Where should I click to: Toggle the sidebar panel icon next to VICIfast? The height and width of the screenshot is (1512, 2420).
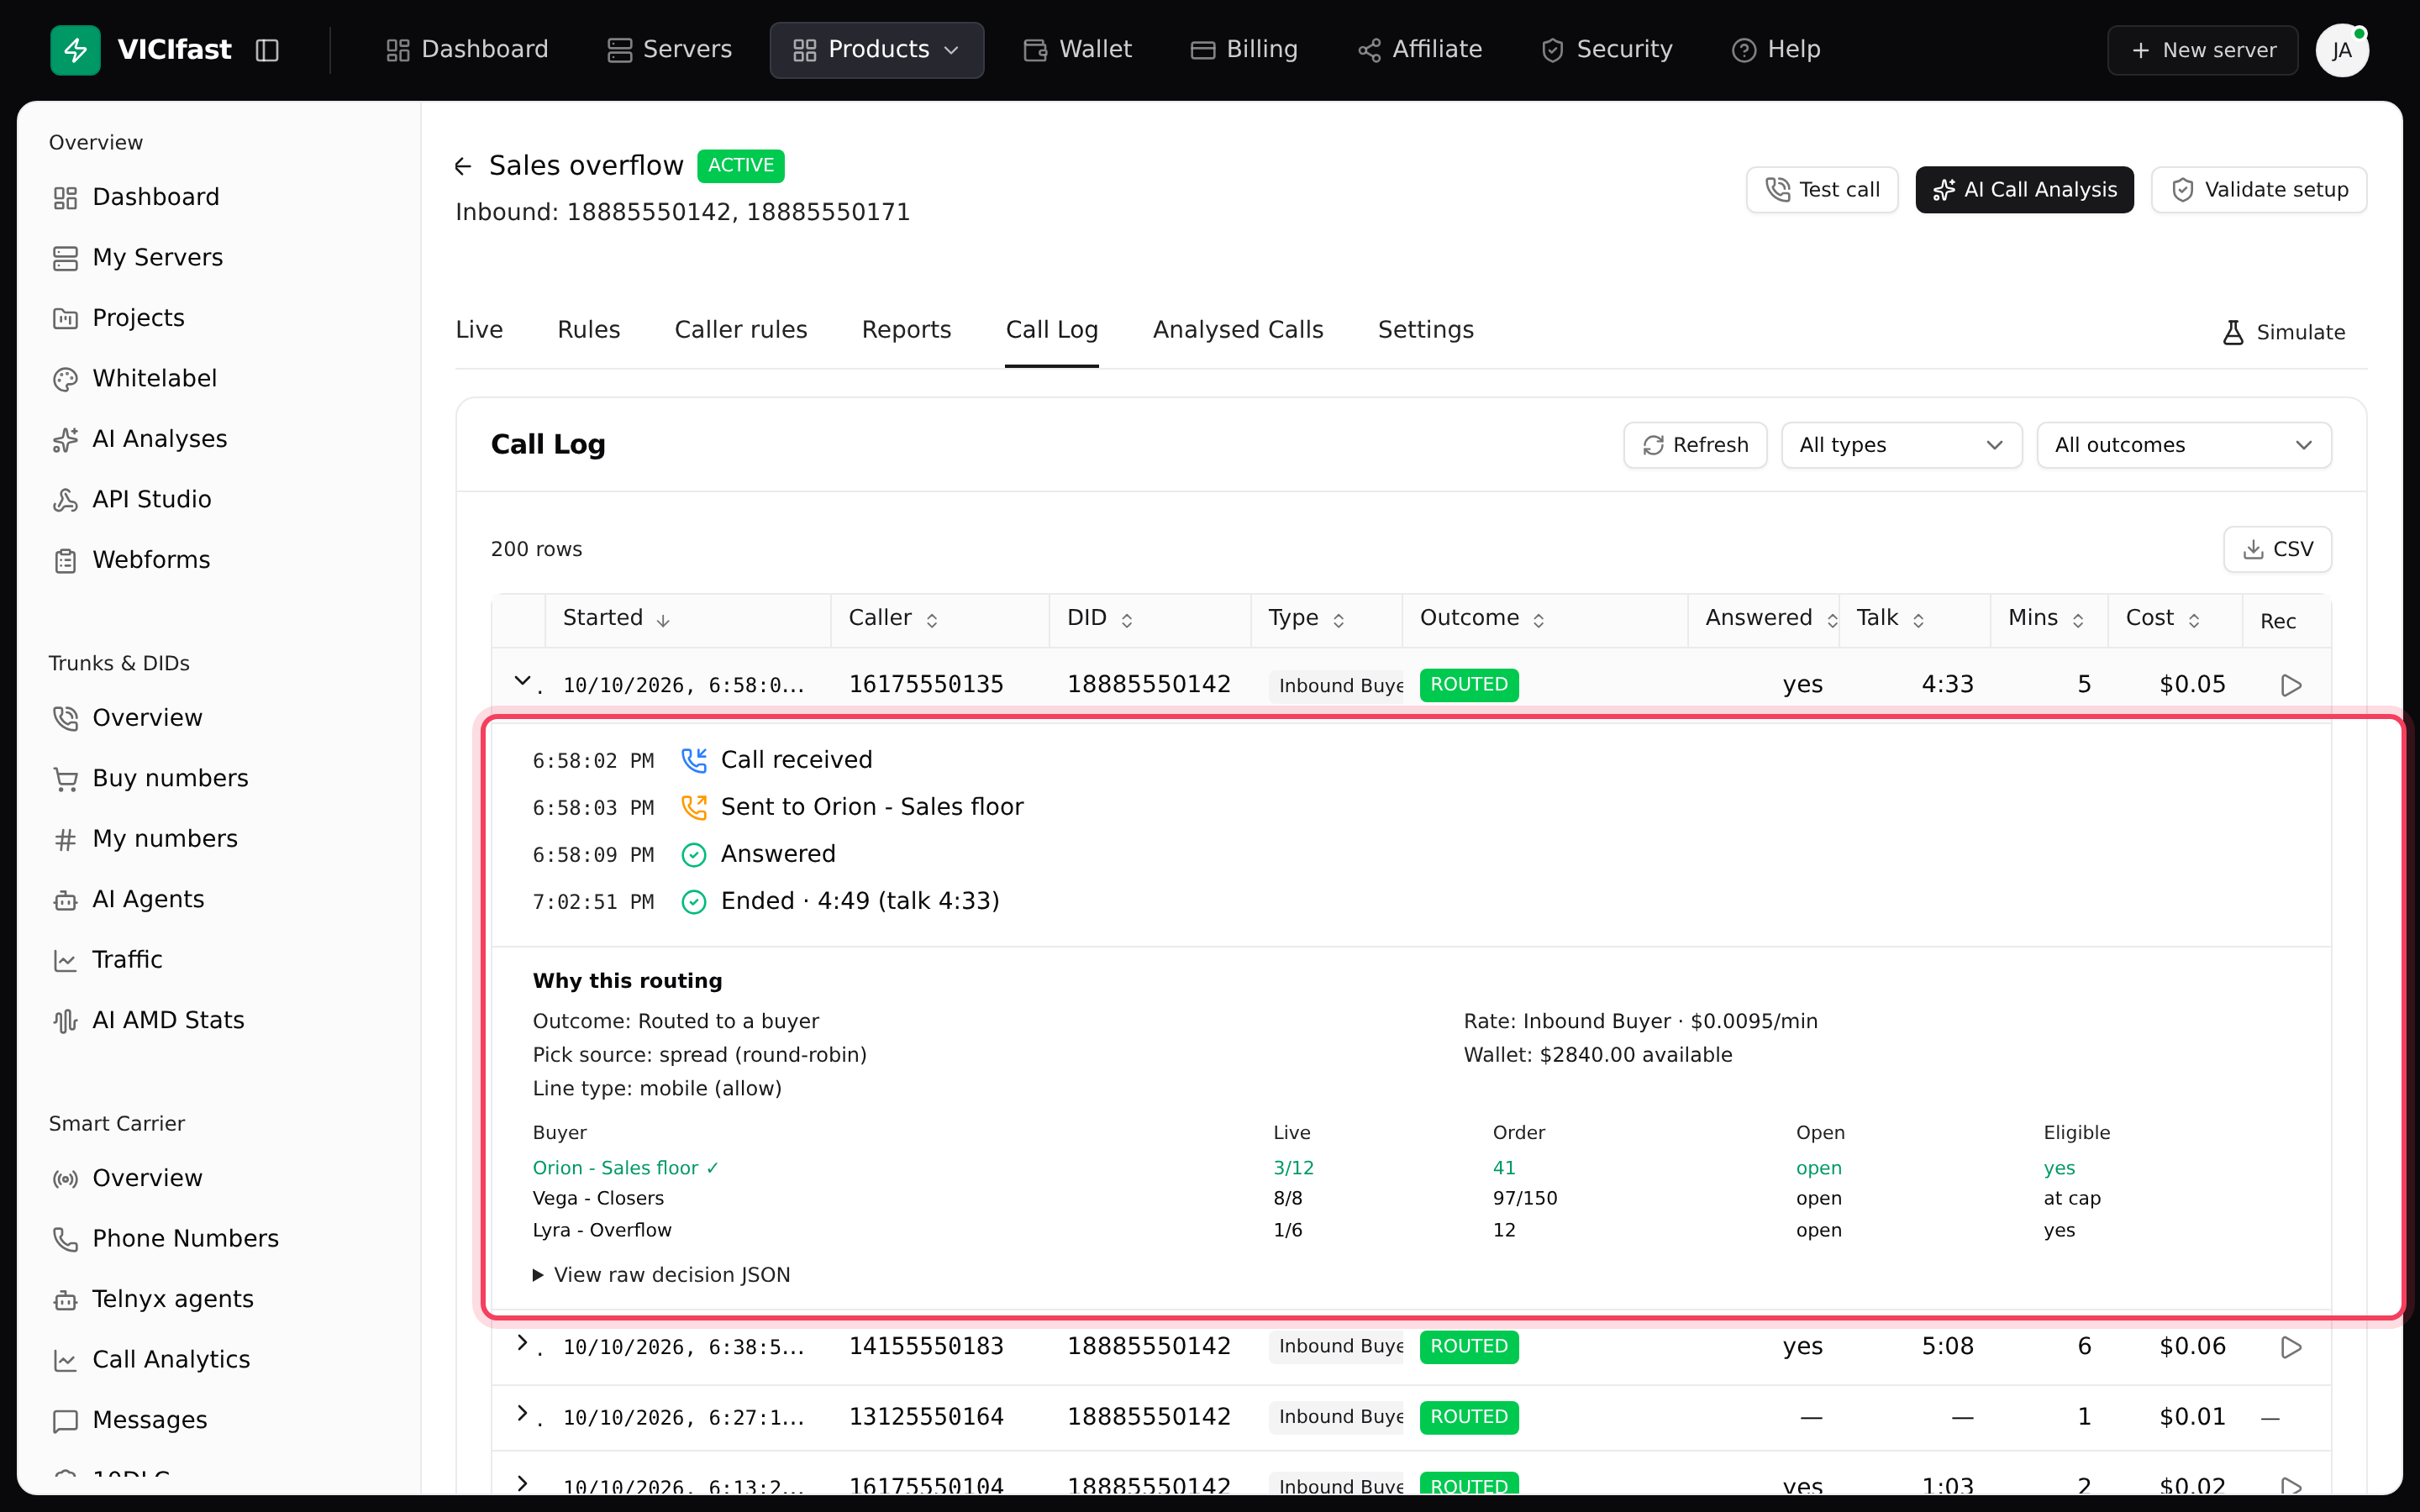[x=267, y=50]
